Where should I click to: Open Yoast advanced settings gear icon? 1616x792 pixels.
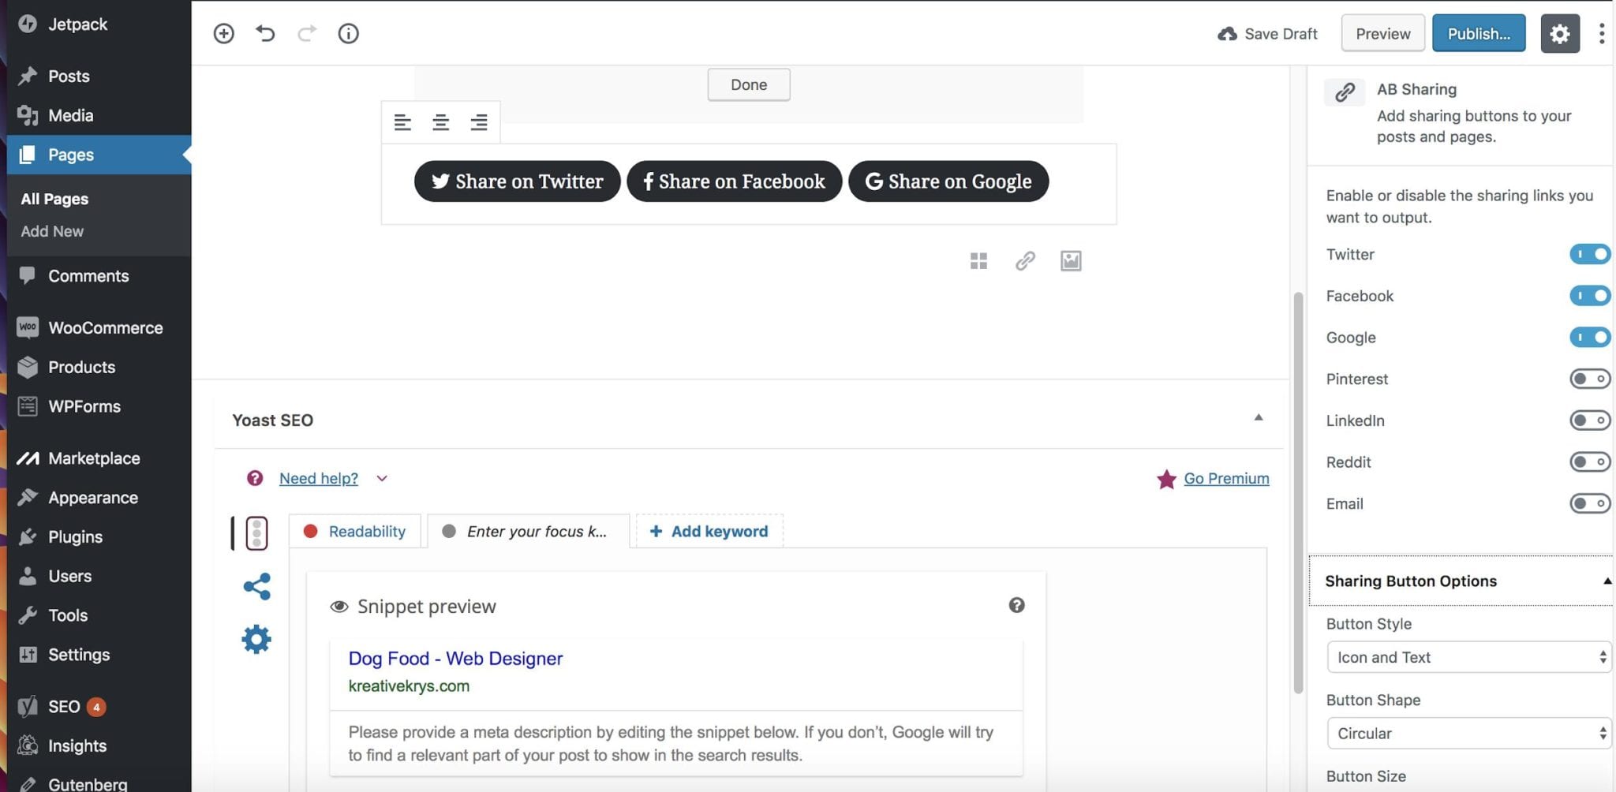click(x=256, y=639)
